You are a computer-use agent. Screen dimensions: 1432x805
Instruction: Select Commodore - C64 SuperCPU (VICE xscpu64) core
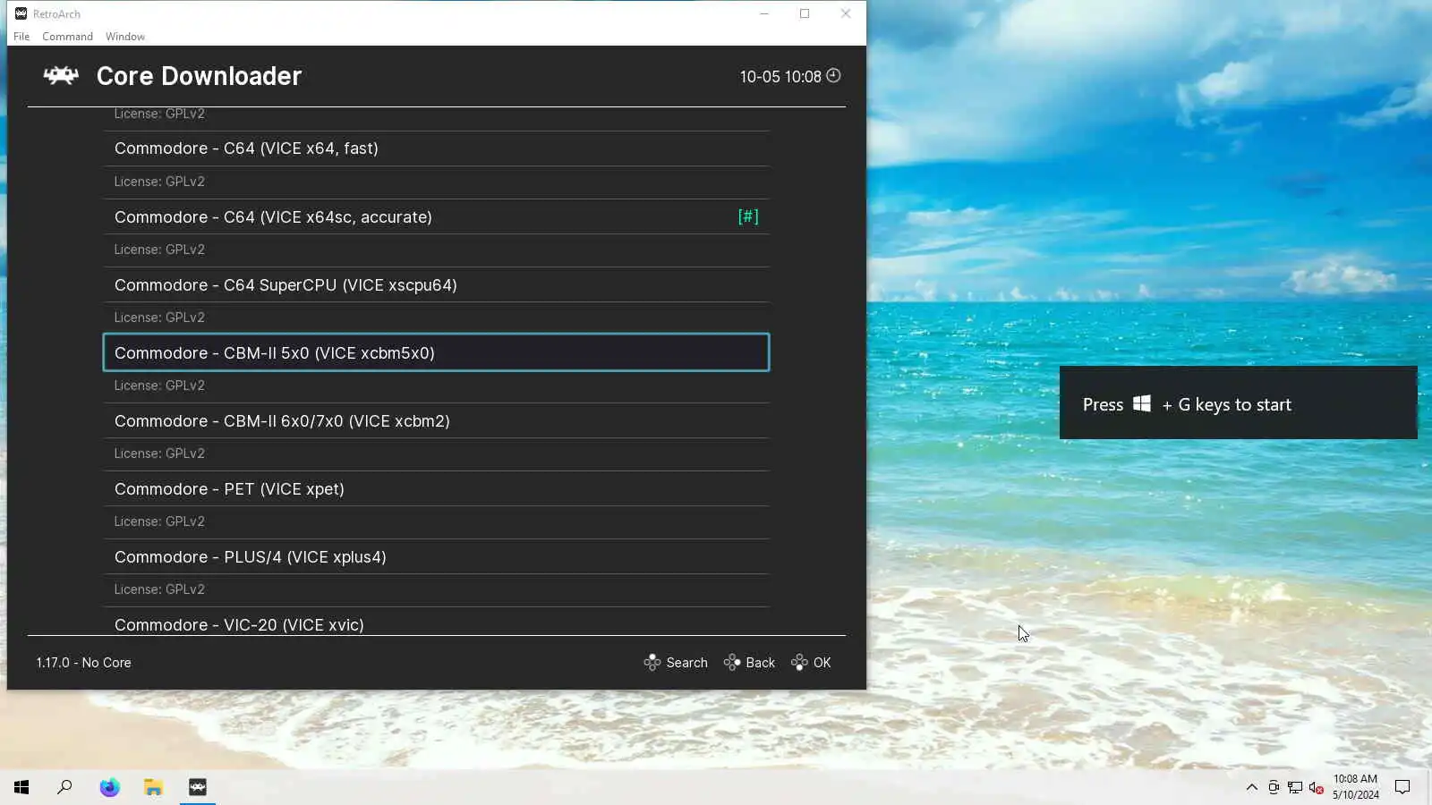(x=436, y=284)
